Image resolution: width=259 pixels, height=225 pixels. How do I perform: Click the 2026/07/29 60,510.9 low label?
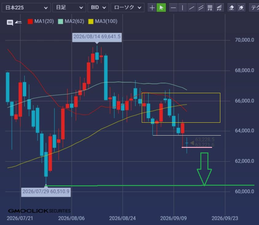pyautogui.click(x=46, y=191)
